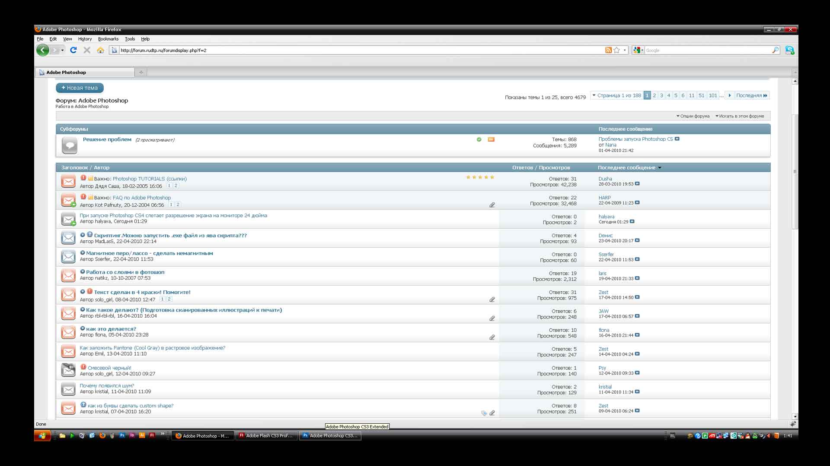Open the search engine Google dropdown
The width and height of the screenshot is (830, 466).
pos(638,50)
